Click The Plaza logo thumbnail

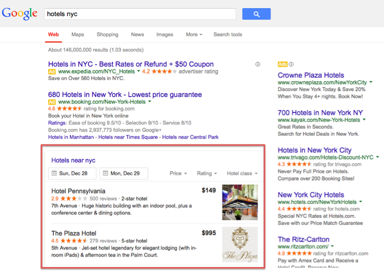tap(240, 244)
